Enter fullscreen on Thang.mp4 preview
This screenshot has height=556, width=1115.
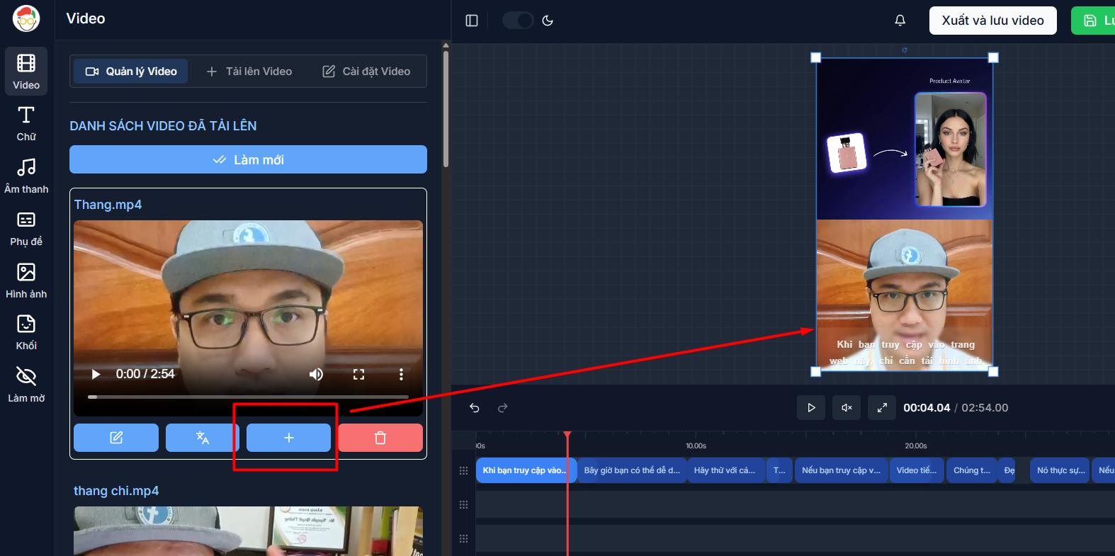358,374
